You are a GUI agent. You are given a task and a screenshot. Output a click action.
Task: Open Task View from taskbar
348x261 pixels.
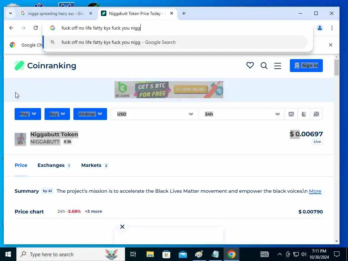click(133, 254)
